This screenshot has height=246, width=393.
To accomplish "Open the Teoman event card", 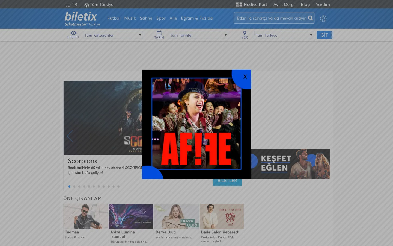I will pos(86,225).
